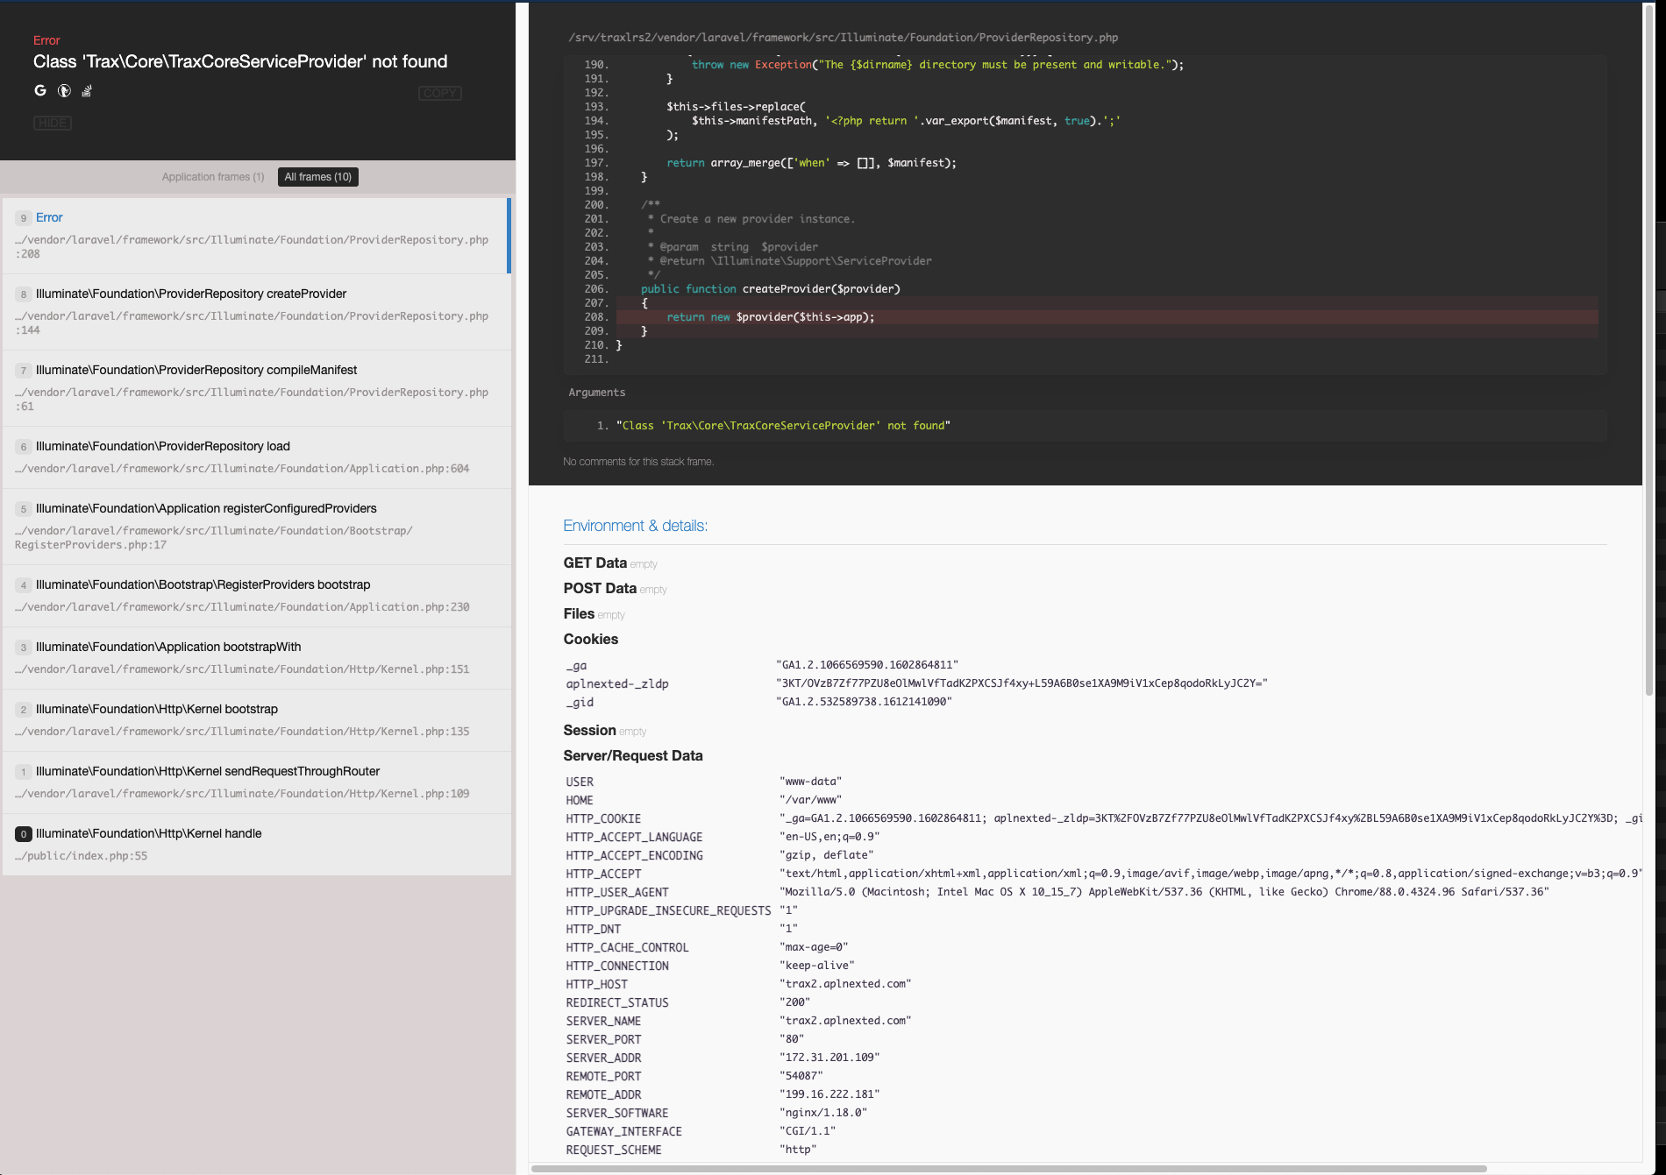Switch to the All frames (10) tab
Image resolution: width=1666 pixels, height=1175 pixels.
point(317,176)
